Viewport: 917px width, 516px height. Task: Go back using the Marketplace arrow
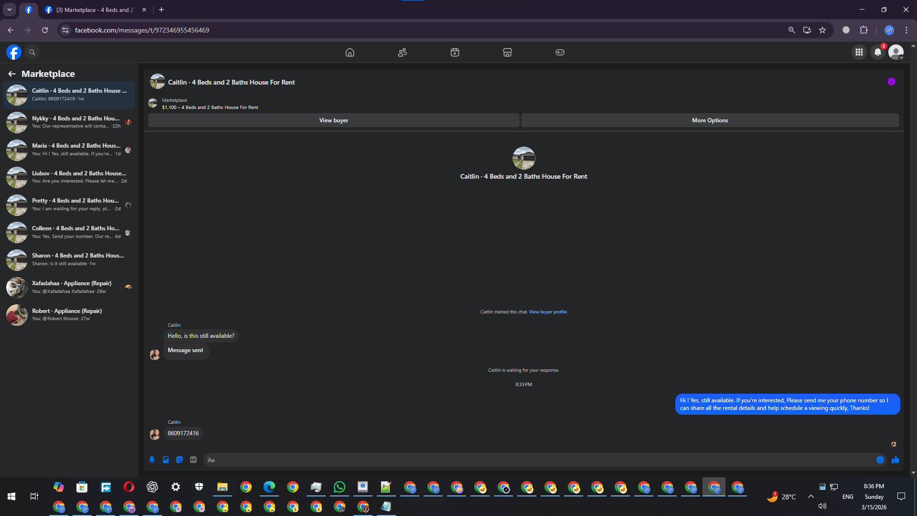(x=12, y=74)
